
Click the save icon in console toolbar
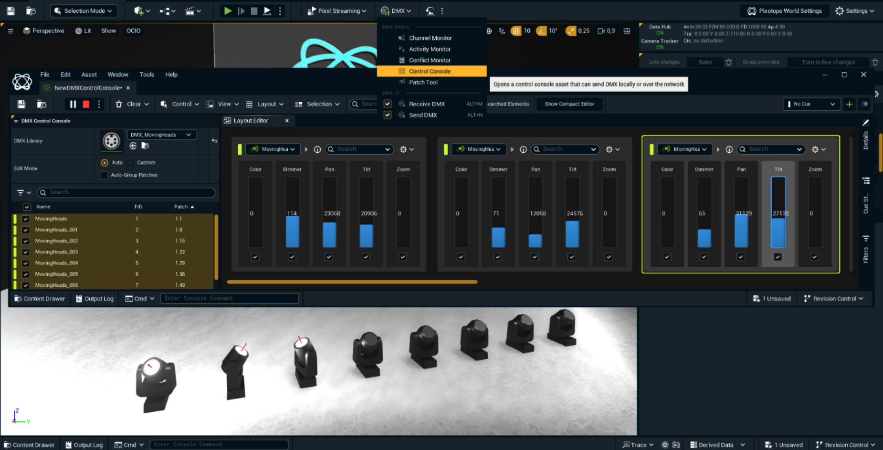pos(21,104)
